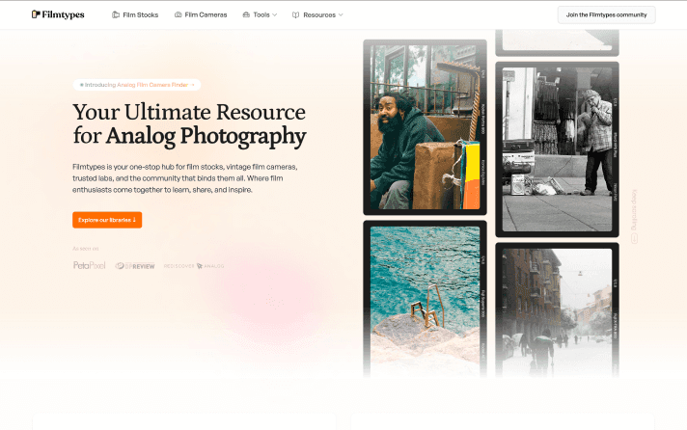Click the Keep scrolling mouse icon
This screenshot has height=430, width=687.
tap(634, 239)
